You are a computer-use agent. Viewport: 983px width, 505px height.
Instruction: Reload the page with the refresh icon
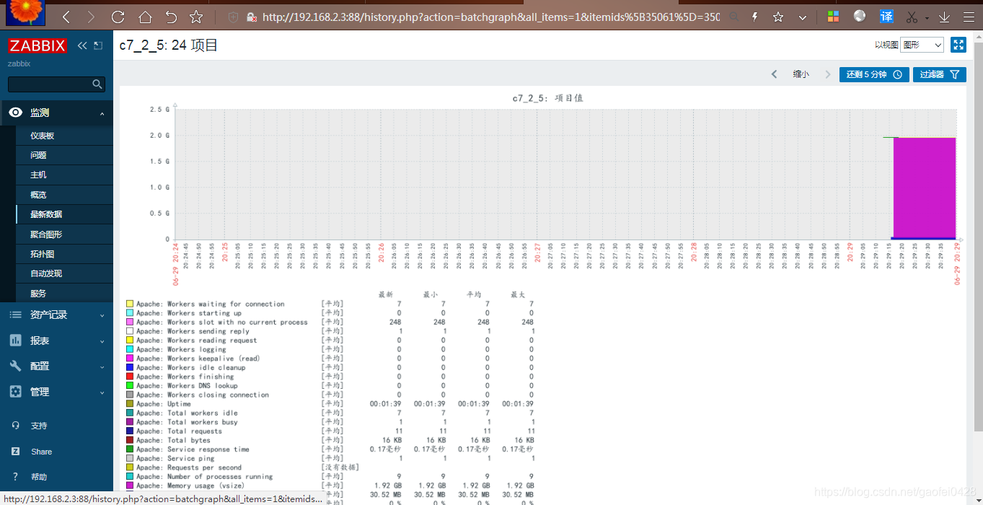click(x=118, y=17)
